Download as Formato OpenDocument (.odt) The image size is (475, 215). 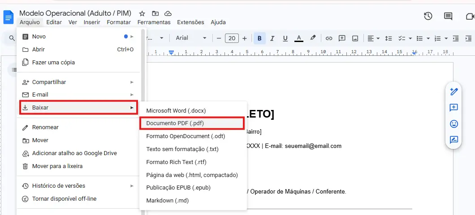pyautogui.click(x=193, y=136)
